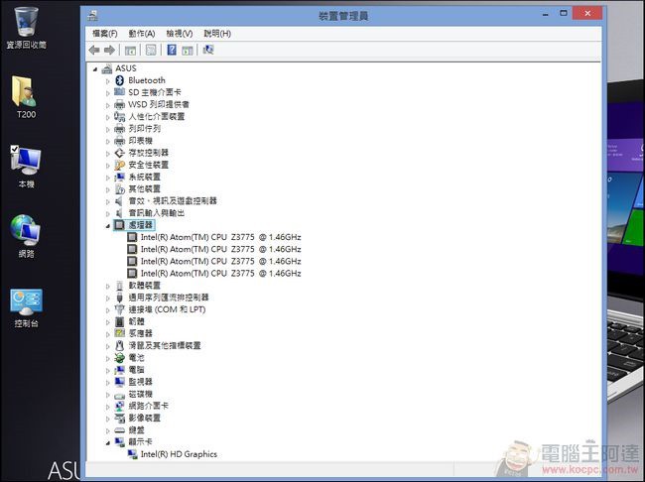
Task: Open the 檔案(F) menu
Action: (x=104, y=34)
